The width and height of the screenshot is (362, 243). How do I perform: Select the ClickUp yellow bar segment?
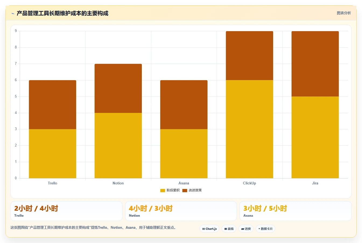pos(249,129)
